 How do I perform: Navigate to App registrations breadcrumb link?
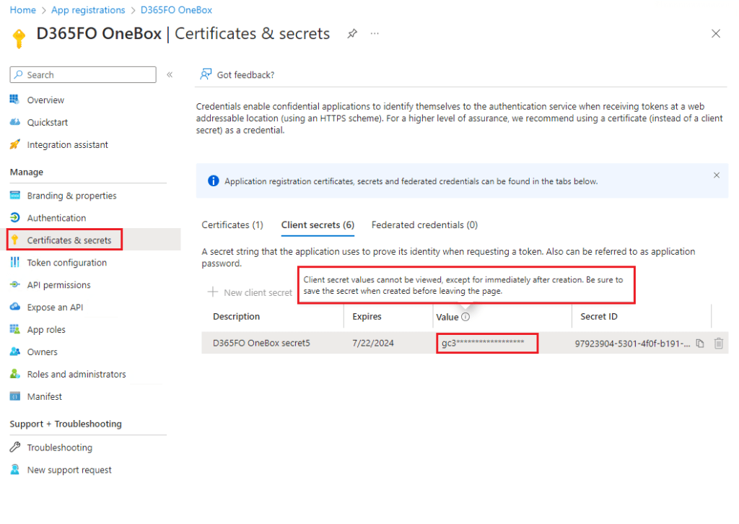click(88, 9)
